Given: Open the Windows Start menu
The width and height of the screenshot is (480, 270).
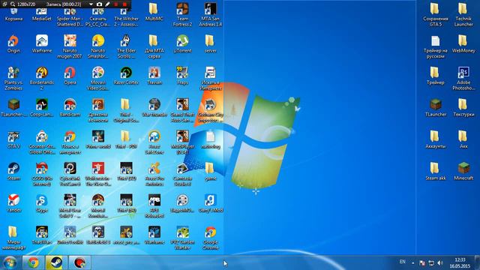Looking at the screenshot, I should (10, 262).
